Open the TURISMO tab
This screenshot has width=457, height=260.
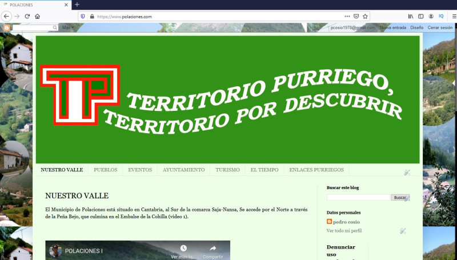(227, 170)
